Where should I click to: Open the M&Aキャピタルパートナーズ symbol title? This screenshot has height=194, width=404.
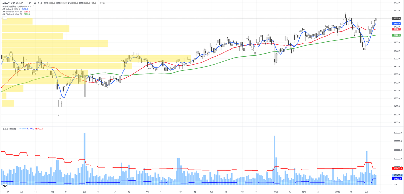click(19, 3)
